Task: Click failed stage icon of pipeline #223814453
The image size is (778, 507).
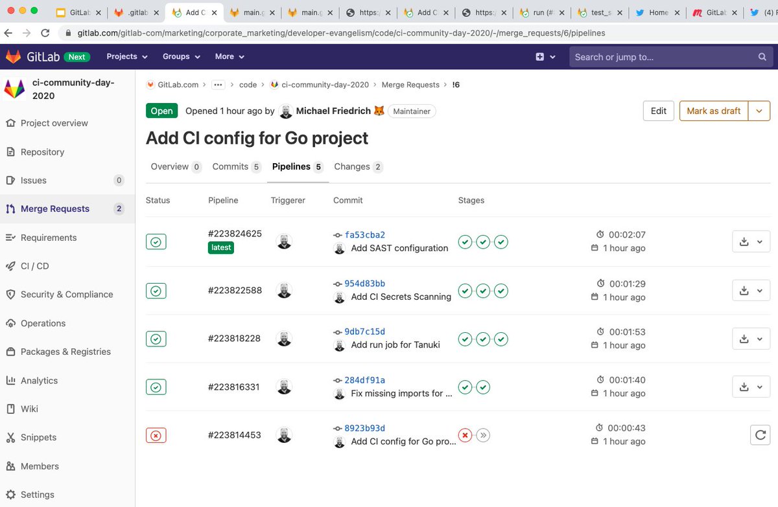Action: (x=465, y=435)
